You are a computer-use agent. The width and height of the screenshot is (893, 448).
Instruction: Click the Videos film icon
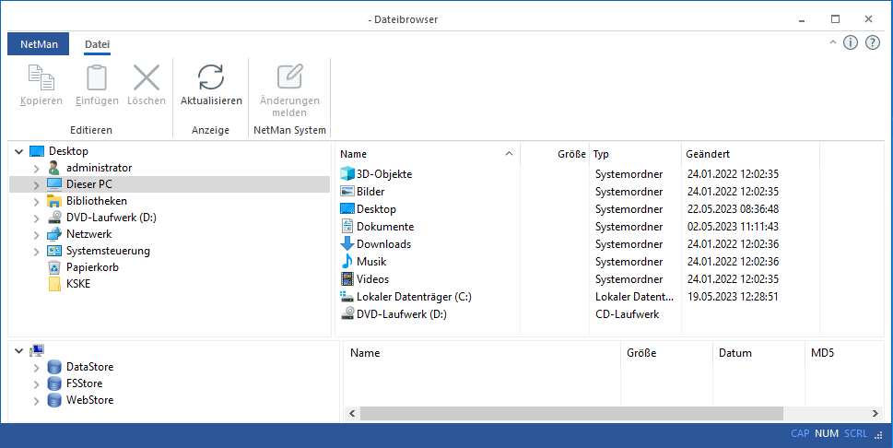point(347,278)
